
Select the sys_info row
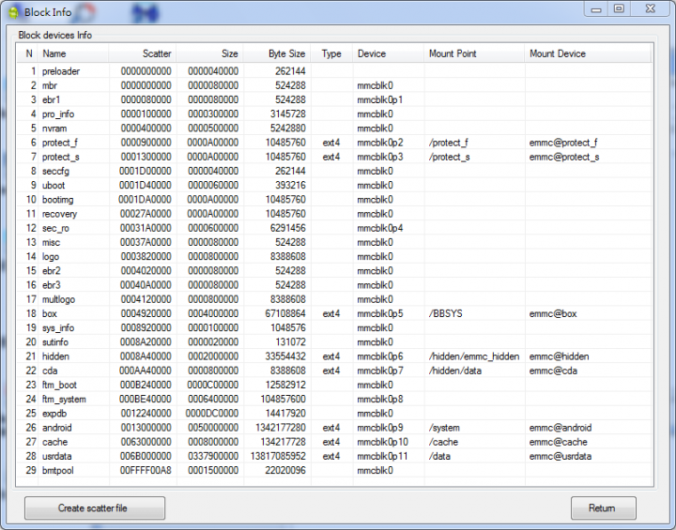click(x=334, y=327)
